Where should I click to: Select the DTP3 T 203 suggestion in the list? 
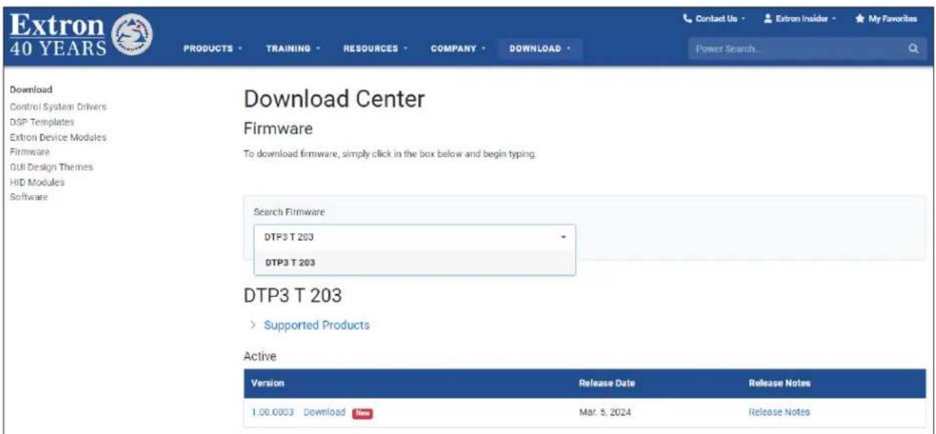click(x=414, y=263)
